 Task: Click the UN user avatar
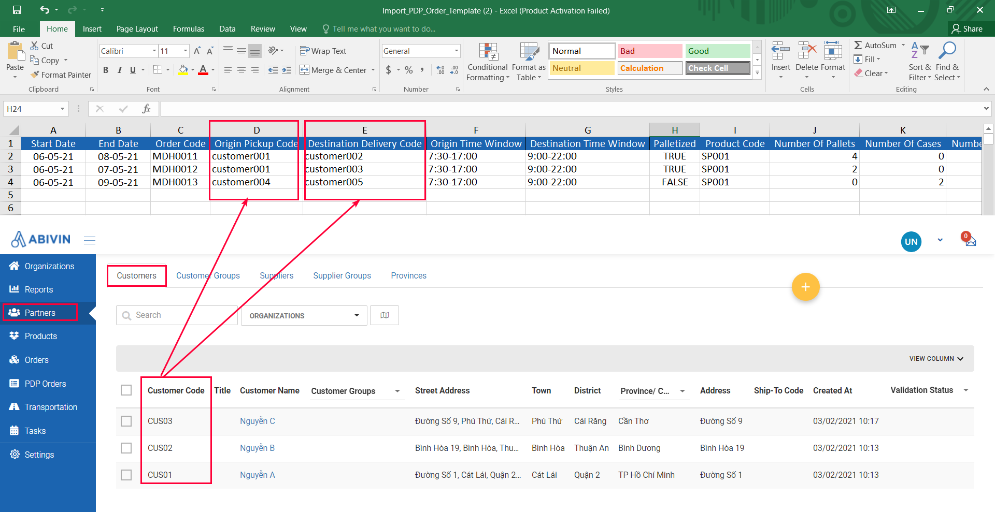click(x=911, y=242)
